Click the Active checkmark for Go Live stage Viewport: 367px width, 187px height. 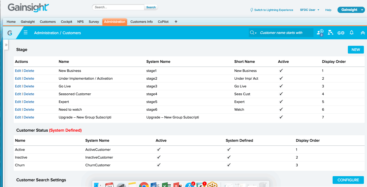(281, 86)
